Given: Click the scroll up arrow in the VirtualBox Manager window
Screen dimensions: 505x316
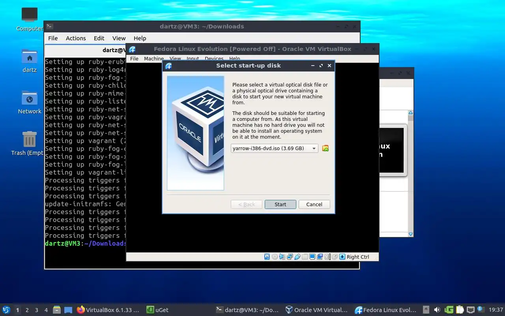Looking at the screenshot, I should 411,113.
